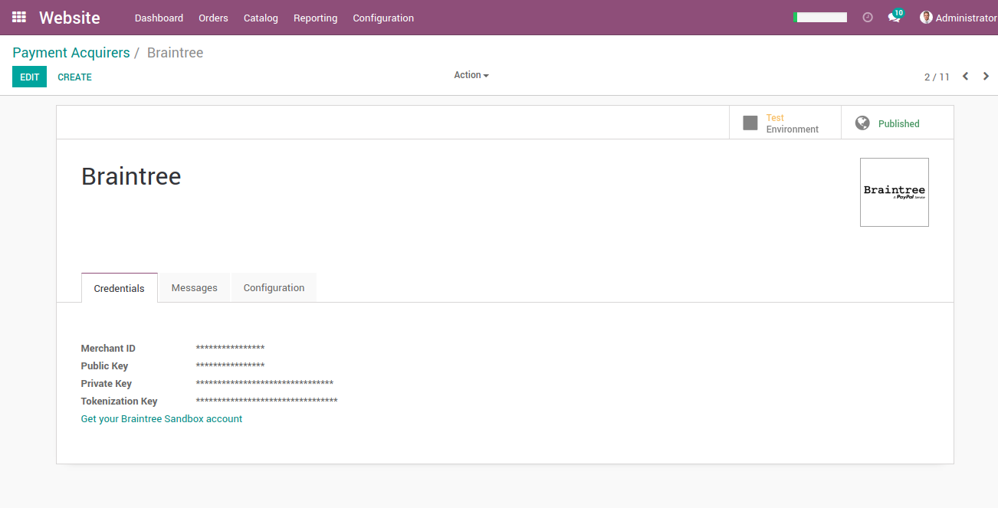Open the apps grid menu icon
The height and width of the screenshot is (508, 998).
(x=19, y=17)
